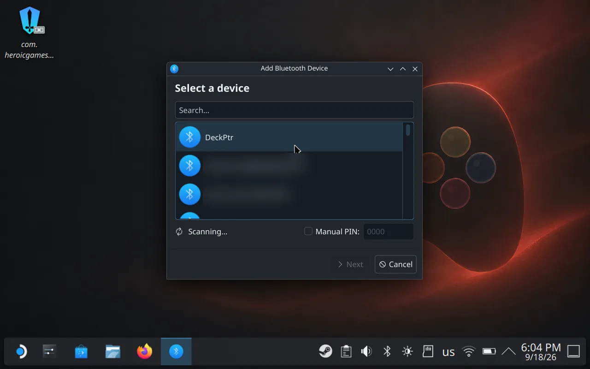Select the DeckPtr Bluetooth device

pyautogui.click(x=289, y=137)
